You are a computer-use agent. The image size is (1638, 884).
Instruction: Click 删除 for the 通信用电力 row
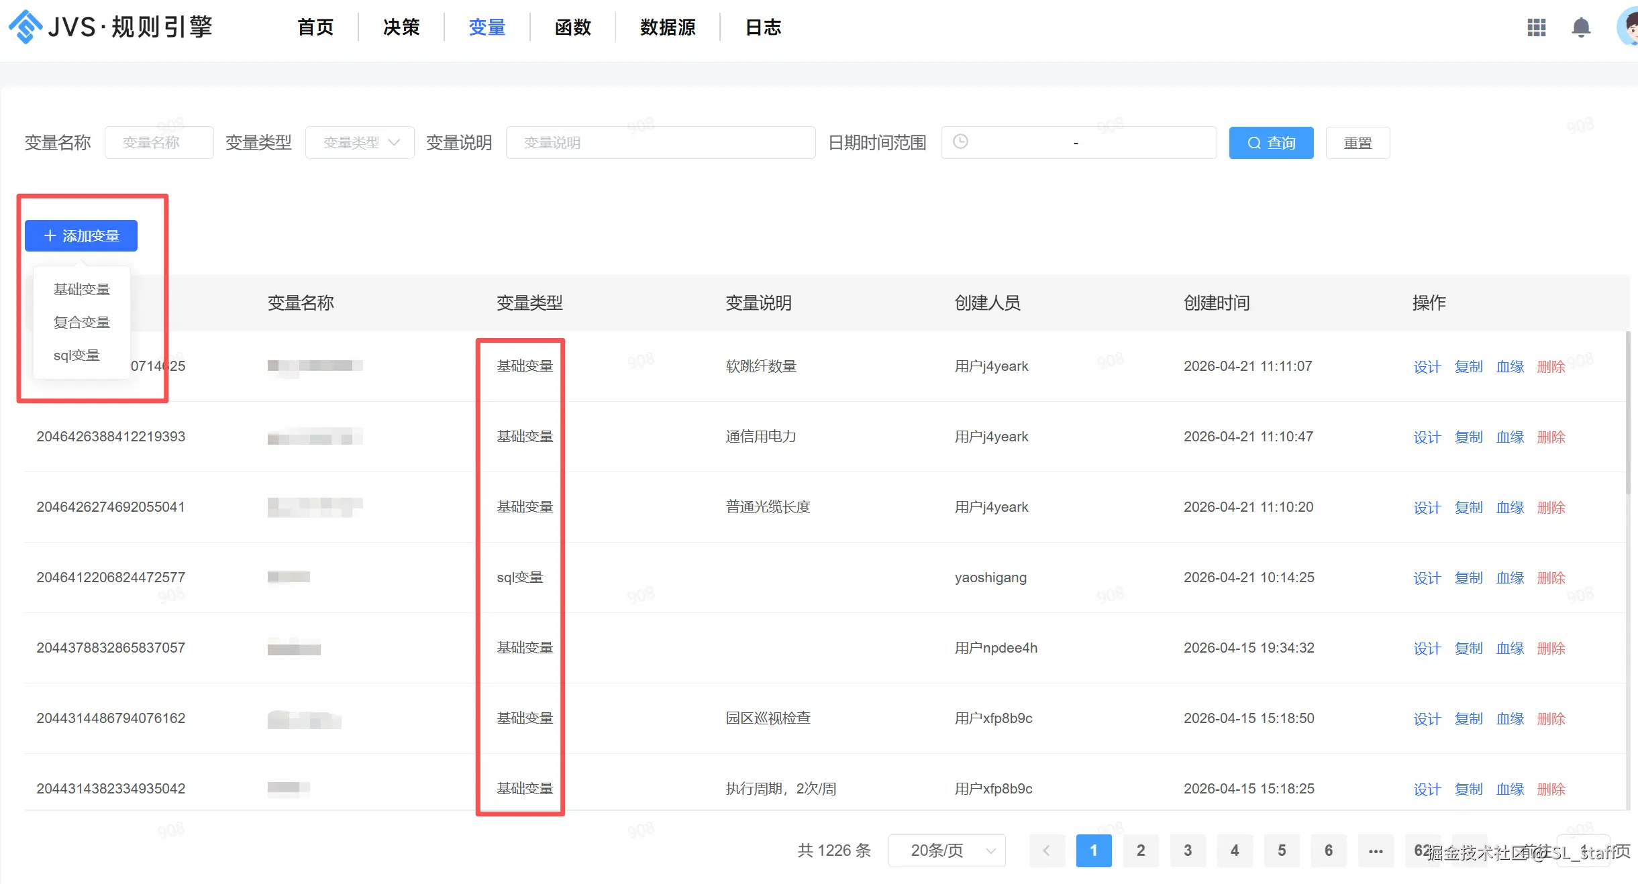click(1551, 437)
